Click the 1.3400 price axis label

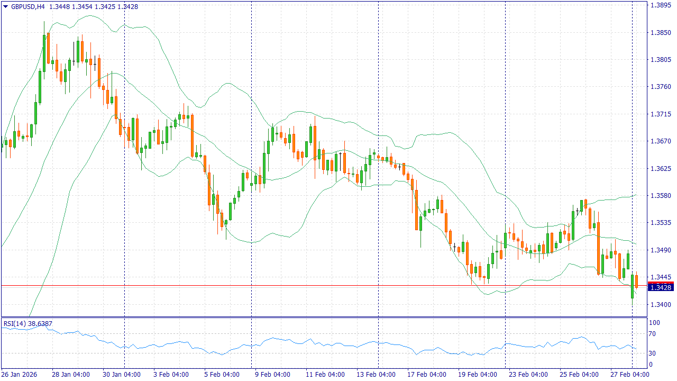point(661,304)
